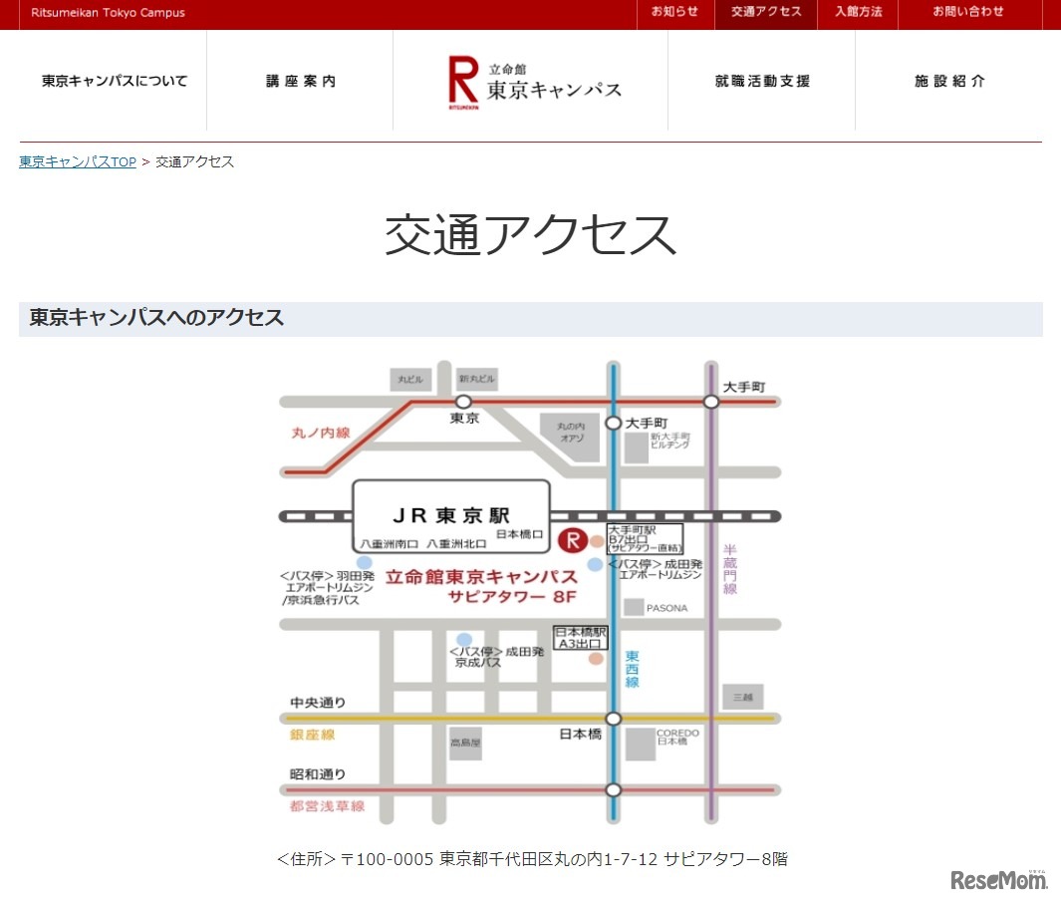Open the お知らせ news tab
The width and height of the screenshot is (1061, 903).
point(674,12)
